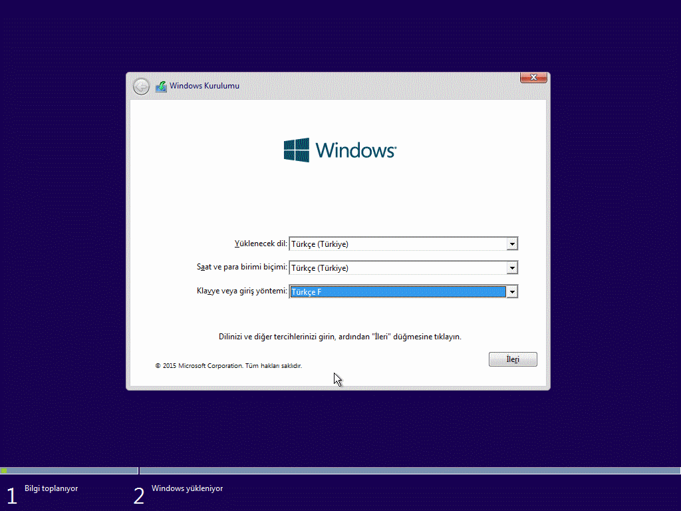Expand the Saat ve para birimi dropdown arrow

[512, 268]
